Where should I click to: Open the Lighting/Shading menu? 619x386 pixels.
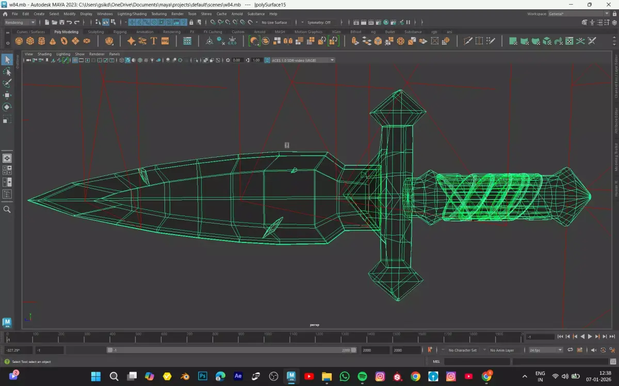132,14
